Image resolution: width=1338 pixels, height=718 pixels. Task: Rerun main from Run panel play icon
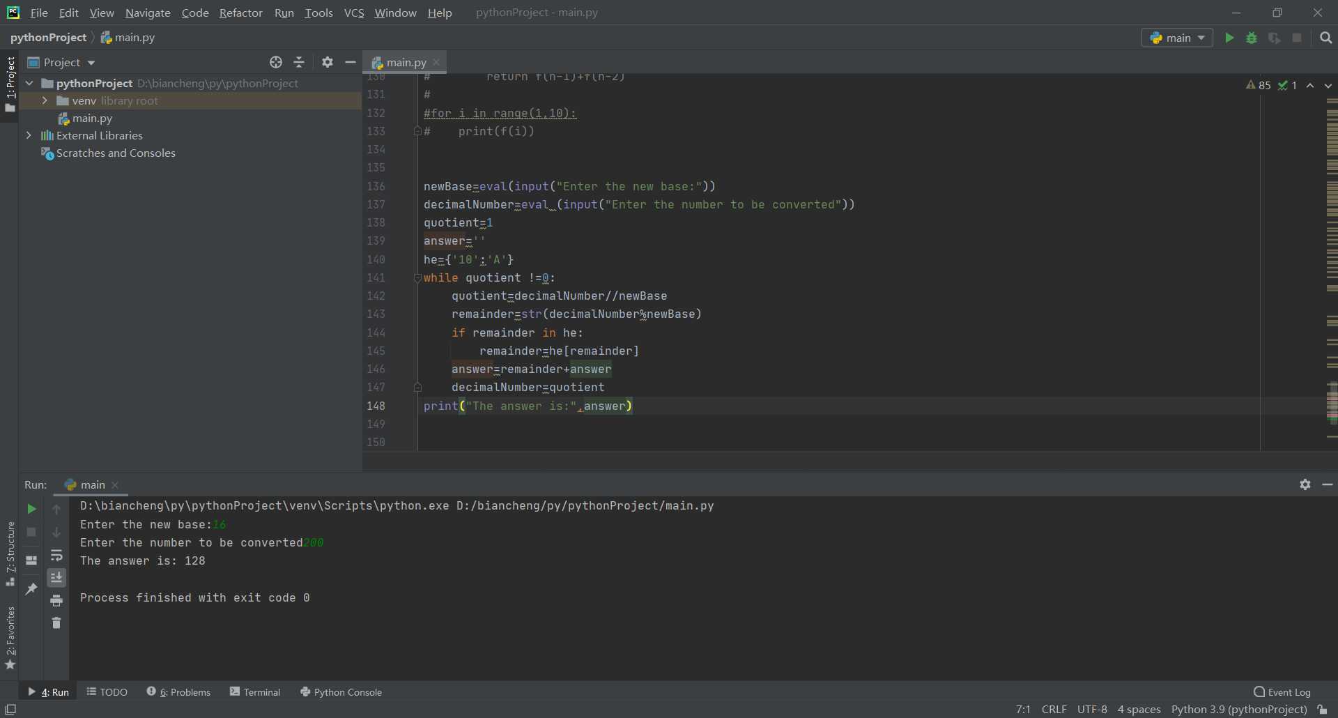[x=31, y=509]
